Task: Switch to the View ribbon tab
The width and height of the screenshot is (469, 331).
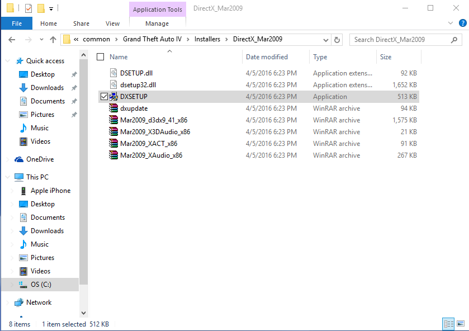Action: (112, 23)
